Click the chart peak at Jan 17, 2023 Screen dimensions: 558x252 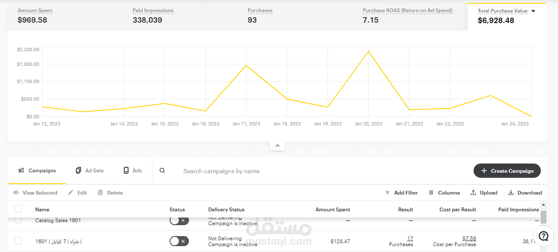[x=246, y=65]
